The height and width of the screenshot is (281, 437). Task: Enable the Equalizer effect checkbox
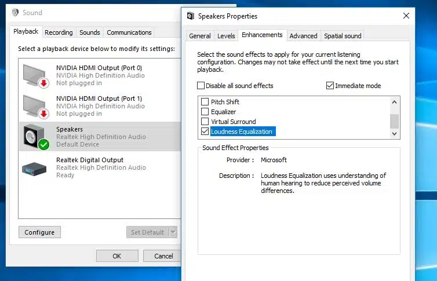click(x=205, y=112)
